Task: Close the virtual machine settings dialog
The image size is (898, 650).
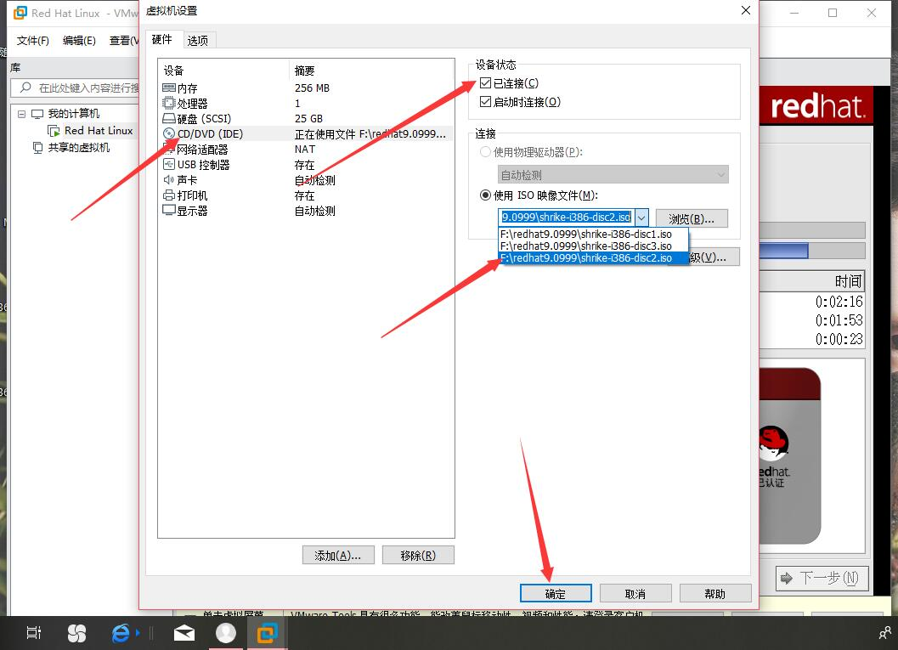Action: tap(746, 10)
